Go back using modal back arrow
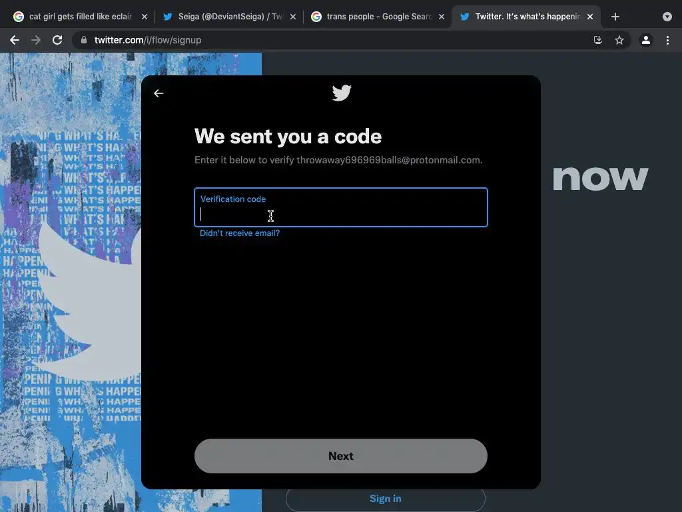Image resolution: width=682 pixels, height=512 pixels. tap(159, 93)
